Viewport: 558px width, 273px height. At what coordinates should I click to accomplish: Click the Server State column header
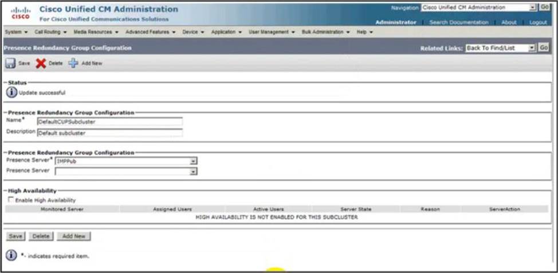356,209
